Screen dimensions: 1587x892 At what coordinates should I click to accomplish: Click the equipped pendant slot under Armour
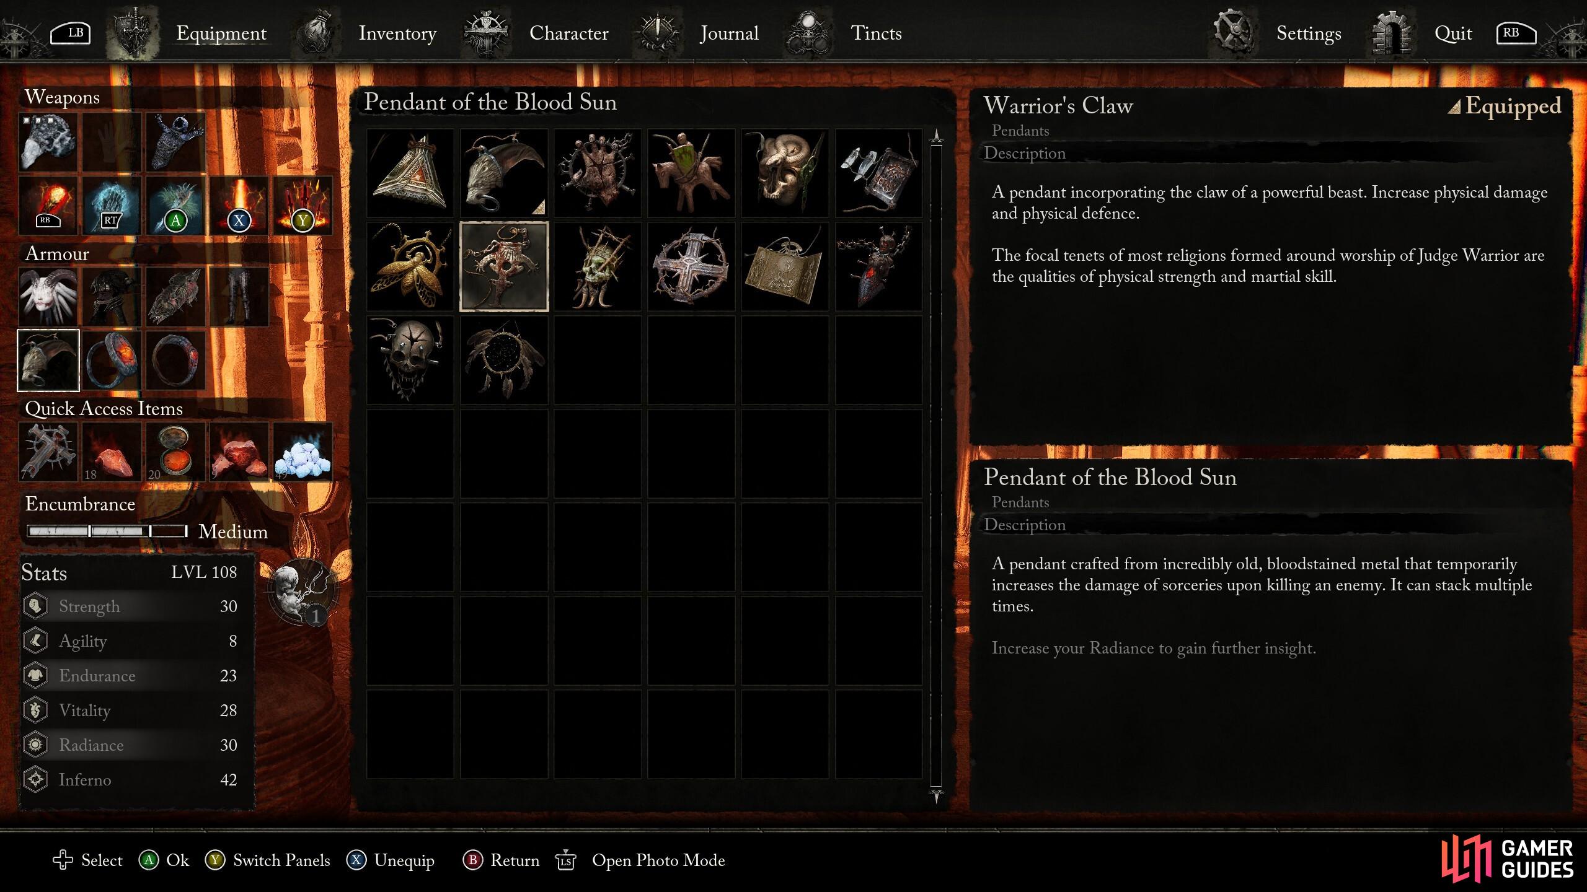coord(48,360)
